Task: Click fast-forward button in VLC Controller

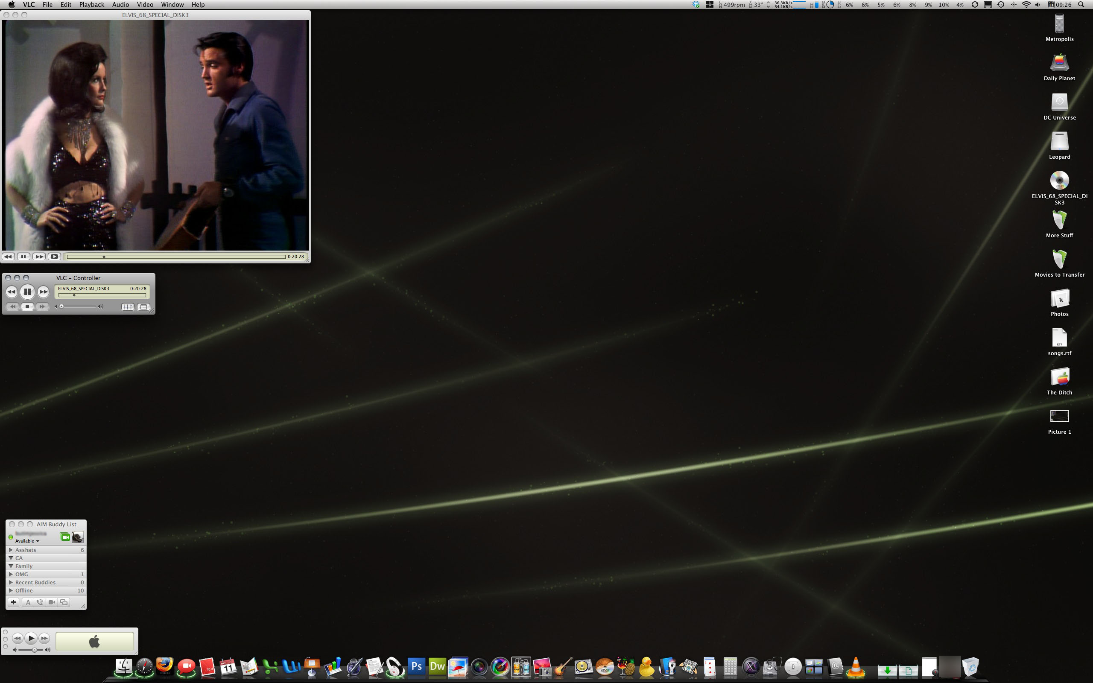Action: [44, 292]
